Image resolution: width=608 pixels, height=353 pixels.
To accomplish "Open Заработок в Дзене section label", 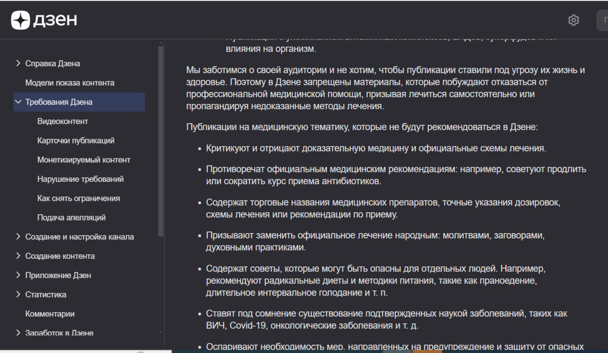I will click(x=59, y=333).
